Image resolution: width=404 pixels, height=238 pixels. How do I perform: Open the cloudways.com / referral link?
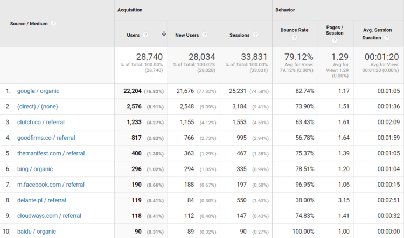click(x=49, y=216)
